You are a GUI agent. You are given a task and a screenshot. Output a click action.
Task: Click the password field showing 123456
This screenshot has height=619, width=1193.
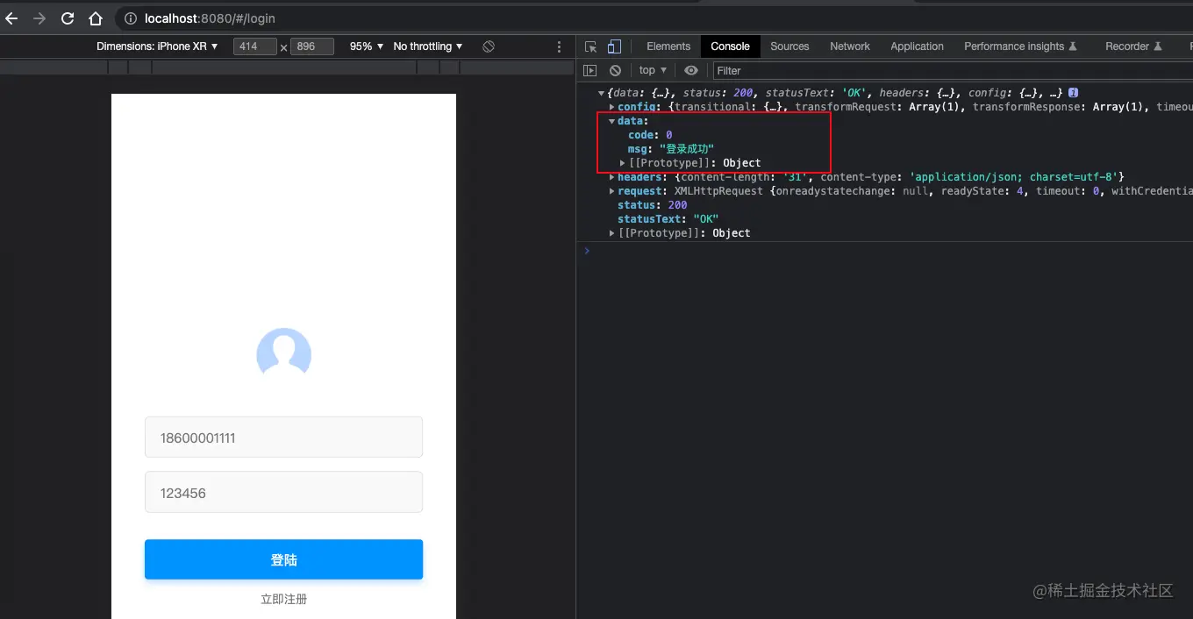coord(283,492)
